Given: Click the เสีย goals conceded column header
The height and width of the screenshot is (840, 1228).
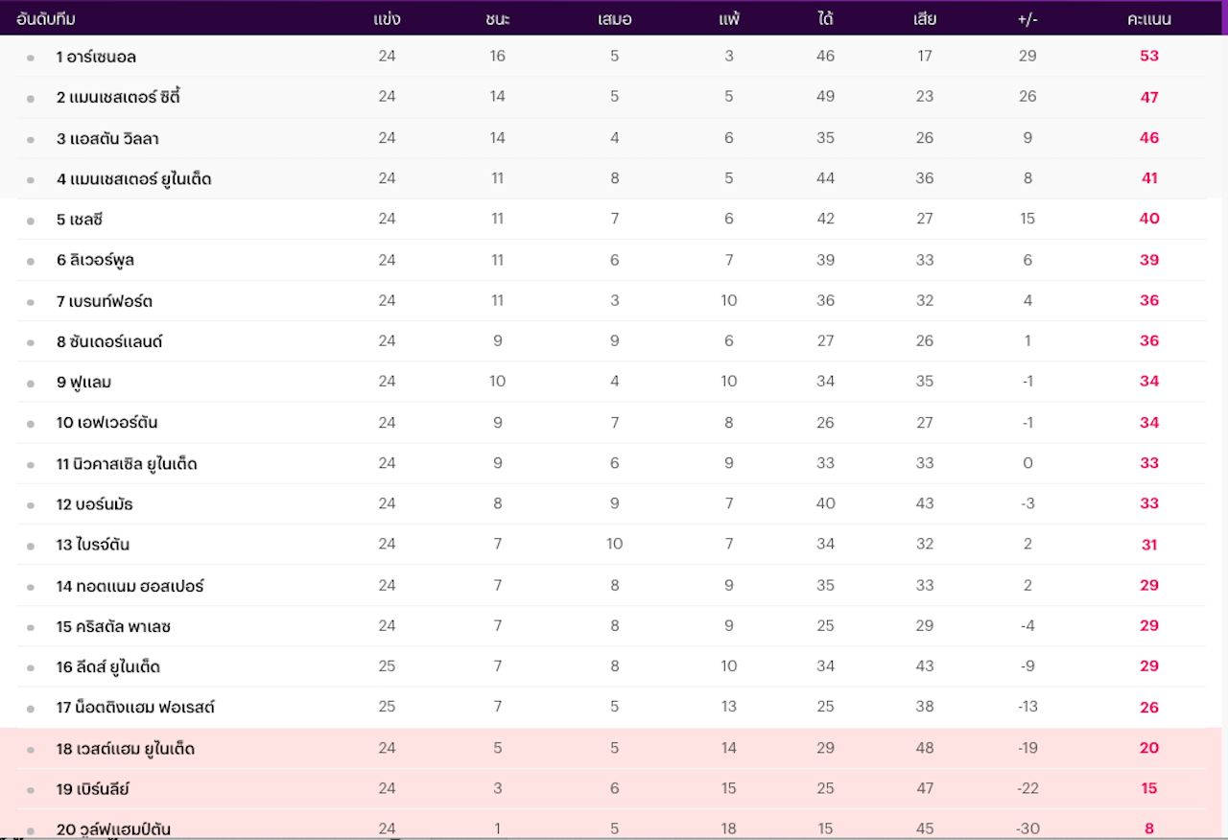Looking at the screenshot, I should point(925,19).
